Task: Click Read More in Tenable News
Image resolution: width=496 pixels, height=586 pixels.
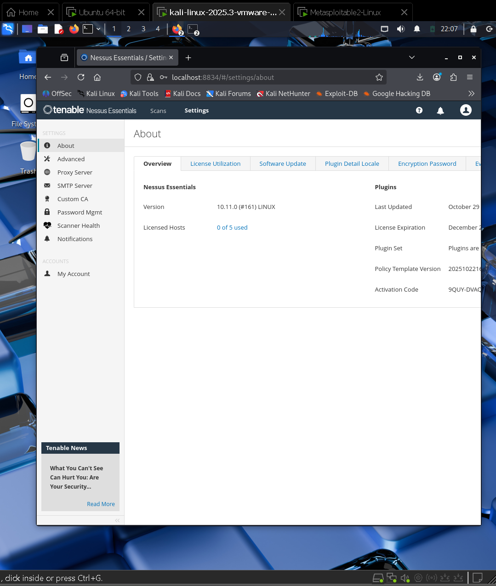Action: (x=101, y=504)
